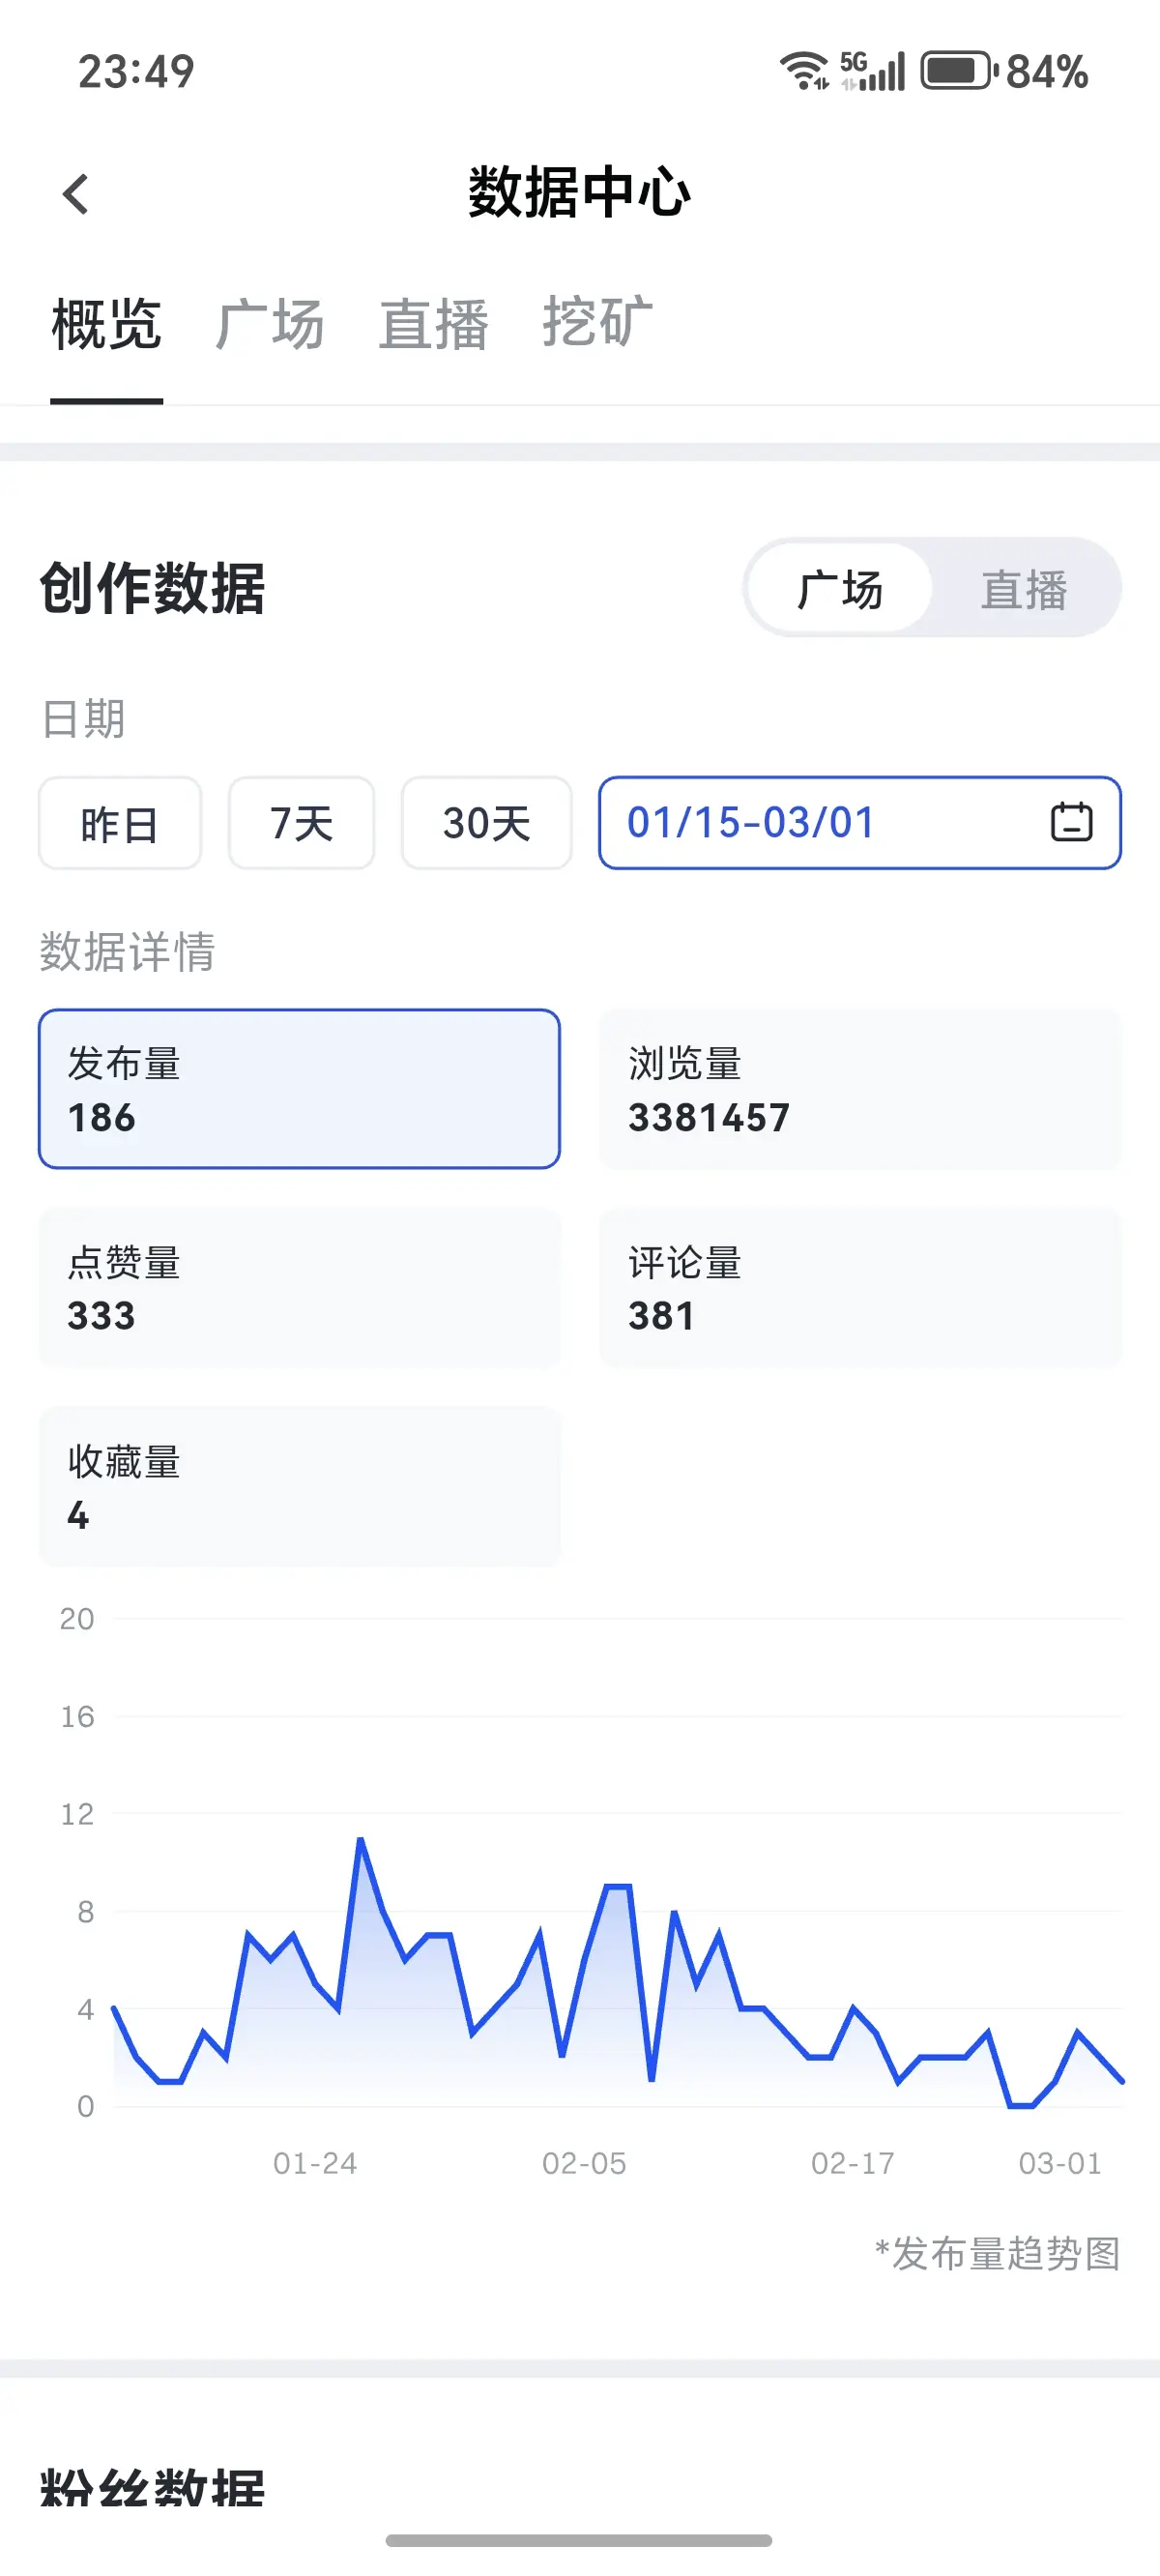Choose the 30天 date filter
Viewport: 1160px width, 2576px height.
coord(486,823)
